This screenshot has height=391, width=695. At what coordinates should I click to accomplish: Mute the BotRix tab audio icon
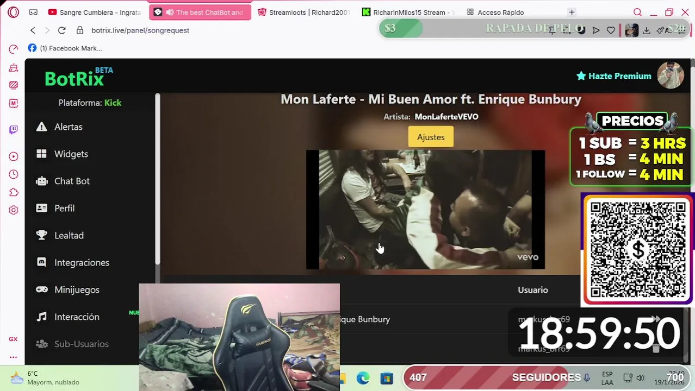pyautogui.click(x=170, y=12)
